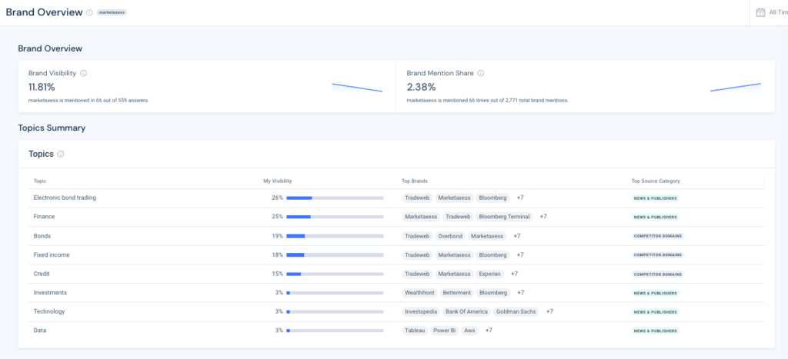Open the Finance topic row
The image size is (788, 359).
[x=396, y=217]
